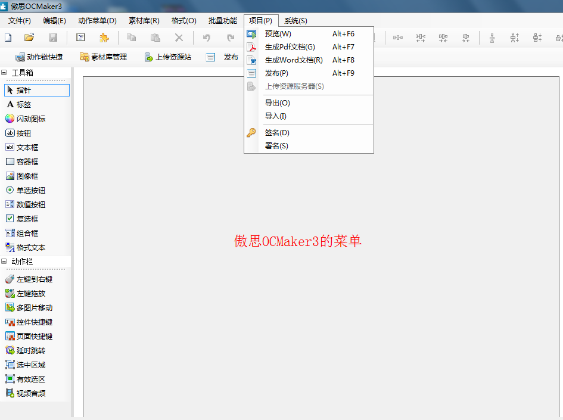Image resolution: width=563 pixels, height=420 pixels.
Task: Click the puzzle piece toolbar icon
Action: tap(104, 38)
